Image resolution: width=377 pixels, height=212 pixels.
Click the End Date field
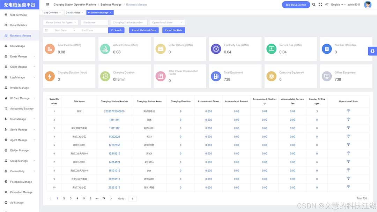(x=88, y=30)
